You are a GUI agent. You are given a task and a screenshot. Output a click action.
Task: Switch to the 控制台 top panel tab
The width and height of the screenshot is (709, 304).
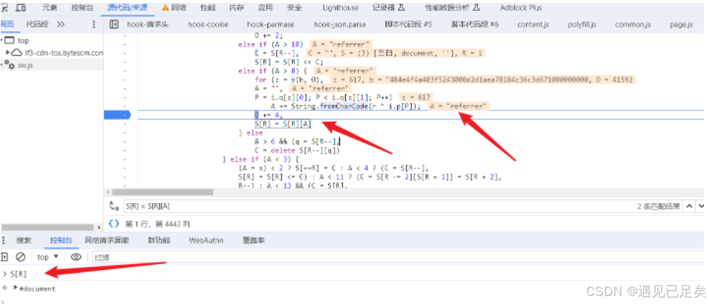pyautogui.click(x=81, y=8)
